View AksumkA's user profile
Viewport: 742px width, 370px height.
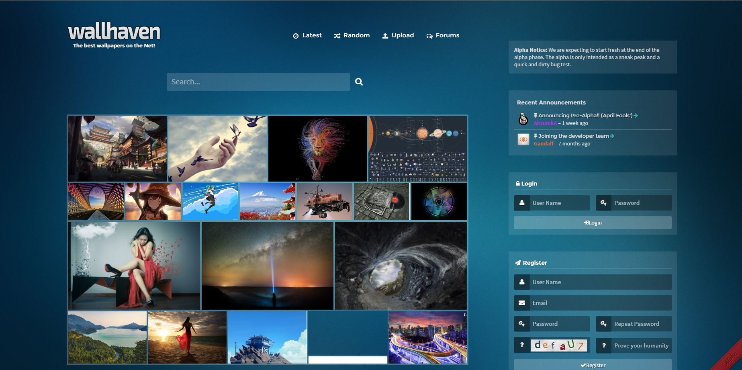(x=545, y=123)
